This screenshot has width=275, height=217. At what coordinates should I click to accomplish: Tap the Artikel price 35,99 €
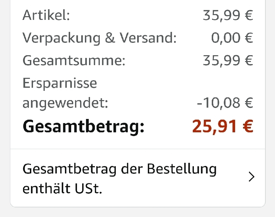[228, 15]
